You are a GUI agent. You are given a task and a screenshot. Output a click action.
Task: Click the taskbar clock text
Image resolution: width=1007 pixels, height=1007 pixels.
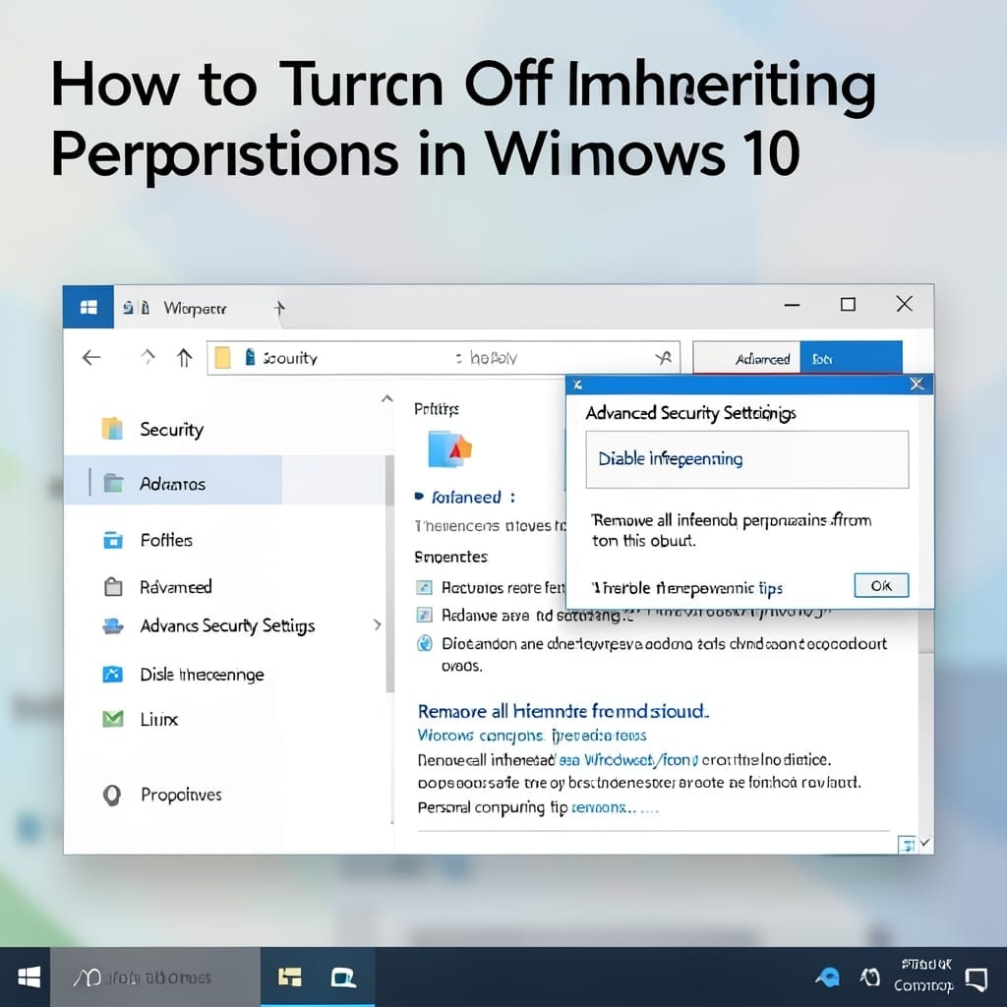(x=923, y=976)
